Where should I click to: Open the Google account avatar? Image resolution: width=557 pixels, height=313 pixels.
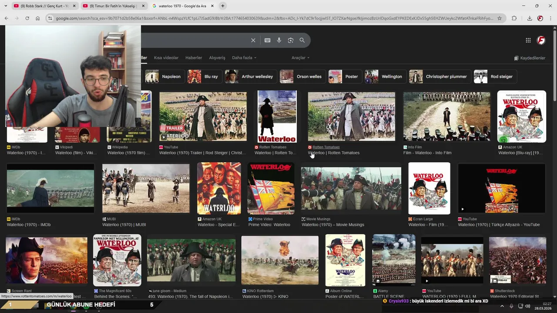[541, 40]
